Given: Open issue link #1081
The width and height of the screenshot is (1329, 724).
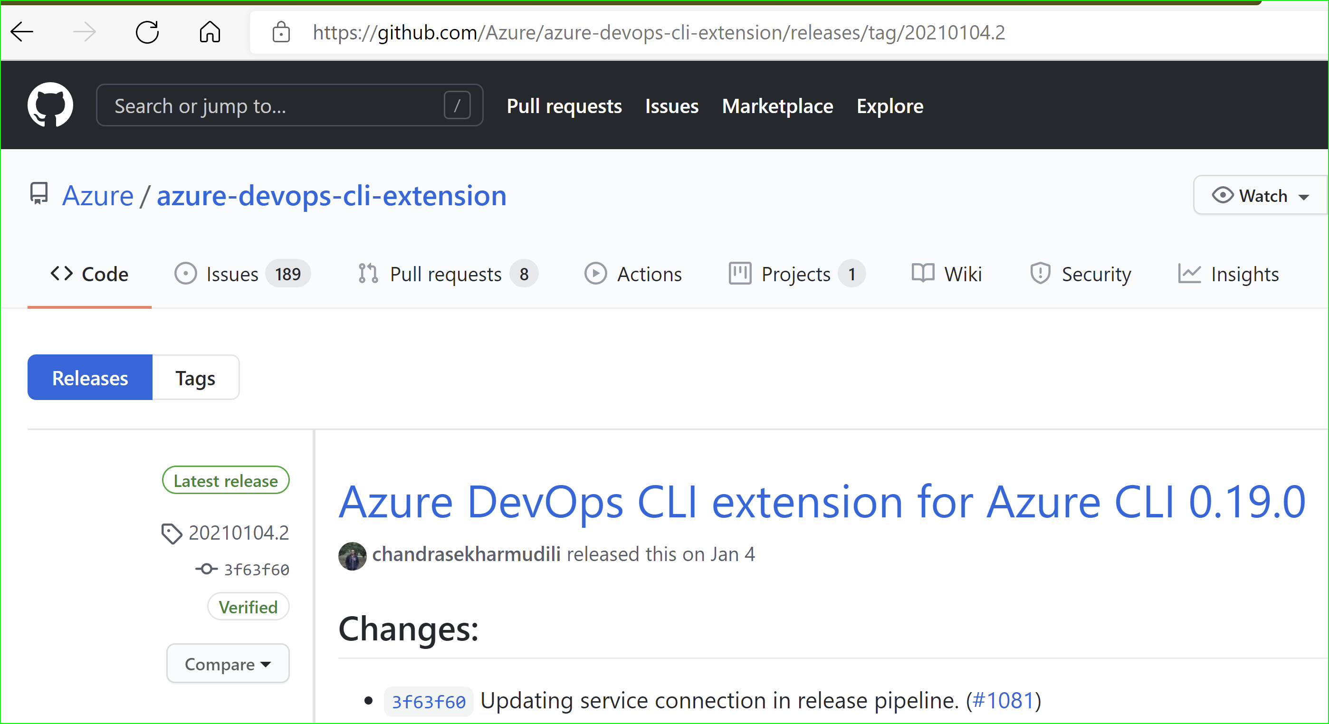Looking at the screenshot, I should click(1003, 700).
